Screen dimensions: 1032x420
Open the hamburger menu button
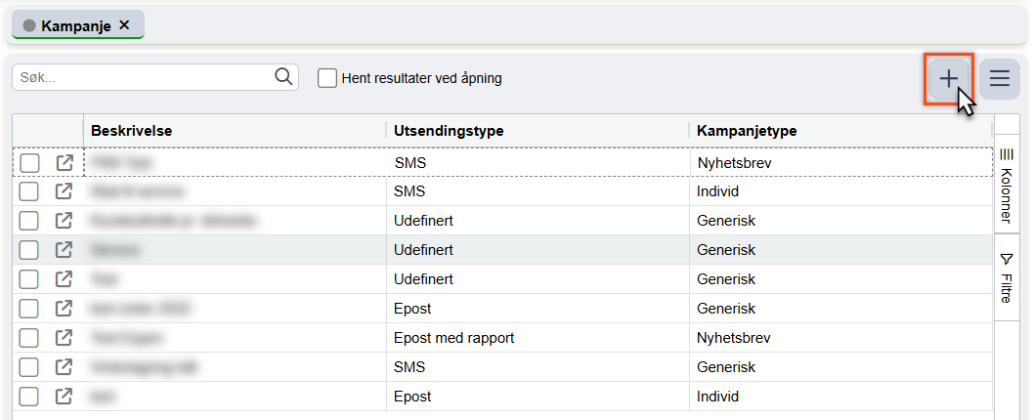1000,79
